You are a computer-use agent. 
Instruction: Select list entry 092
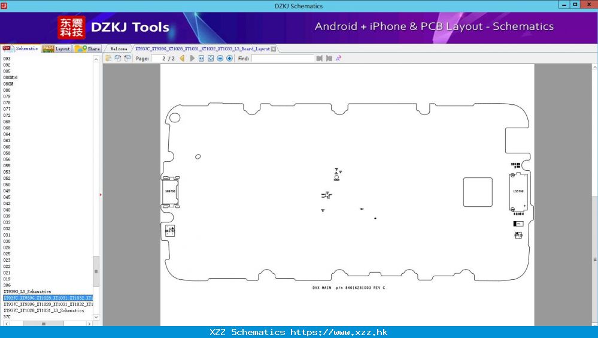click(7, 65)
